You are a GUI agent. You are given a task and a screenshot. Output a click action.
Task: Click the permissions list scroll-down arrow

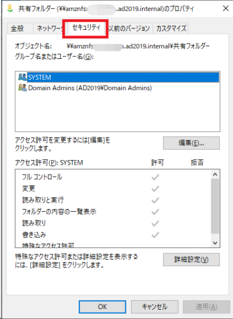(x=215, y=243)
